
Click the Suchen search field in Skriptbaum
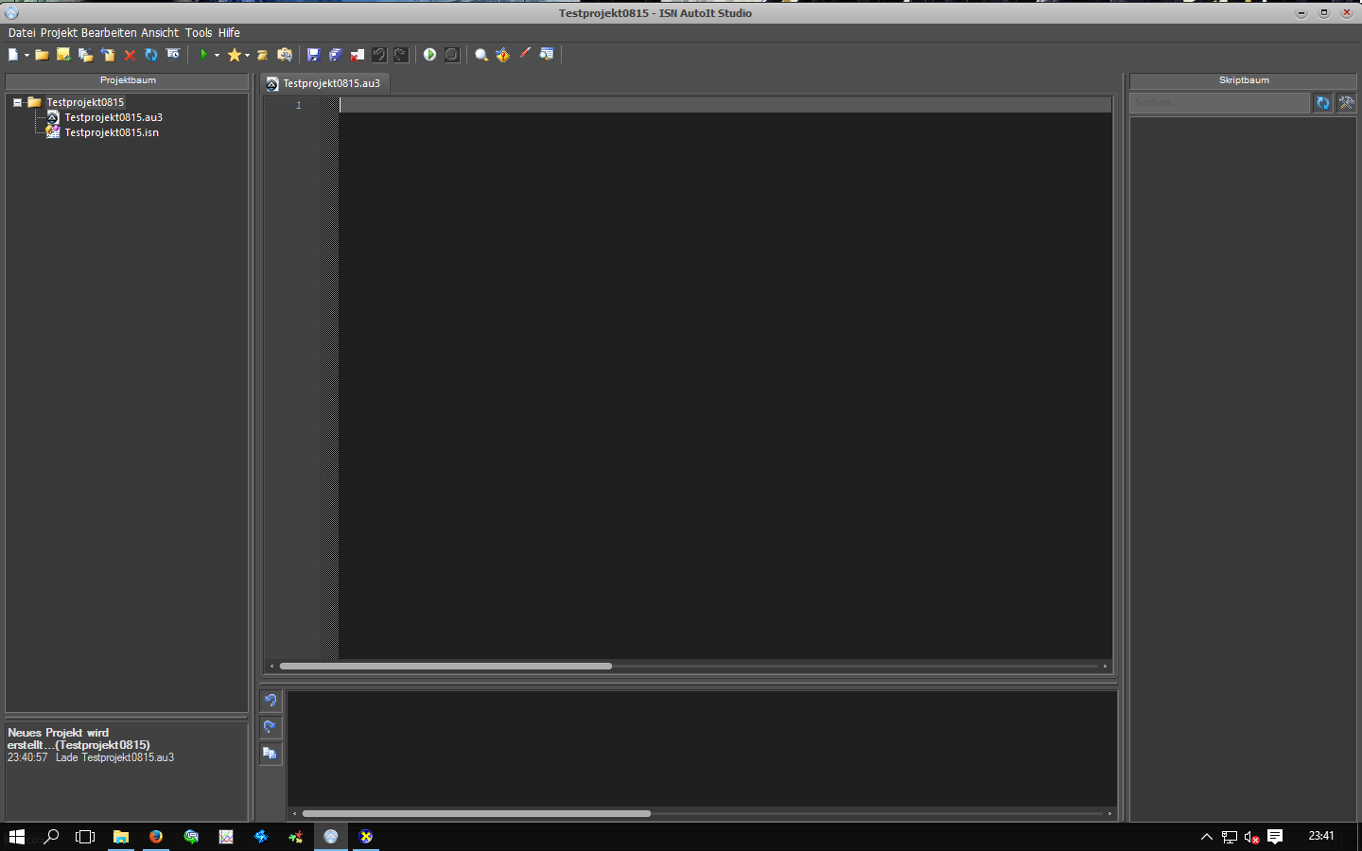coord(1218,102)
